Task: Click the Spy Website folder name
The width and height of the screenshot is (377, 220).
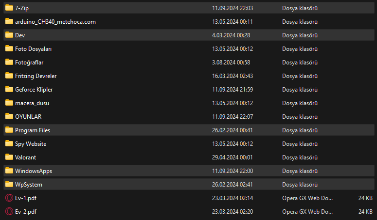Action: point(31,144)
